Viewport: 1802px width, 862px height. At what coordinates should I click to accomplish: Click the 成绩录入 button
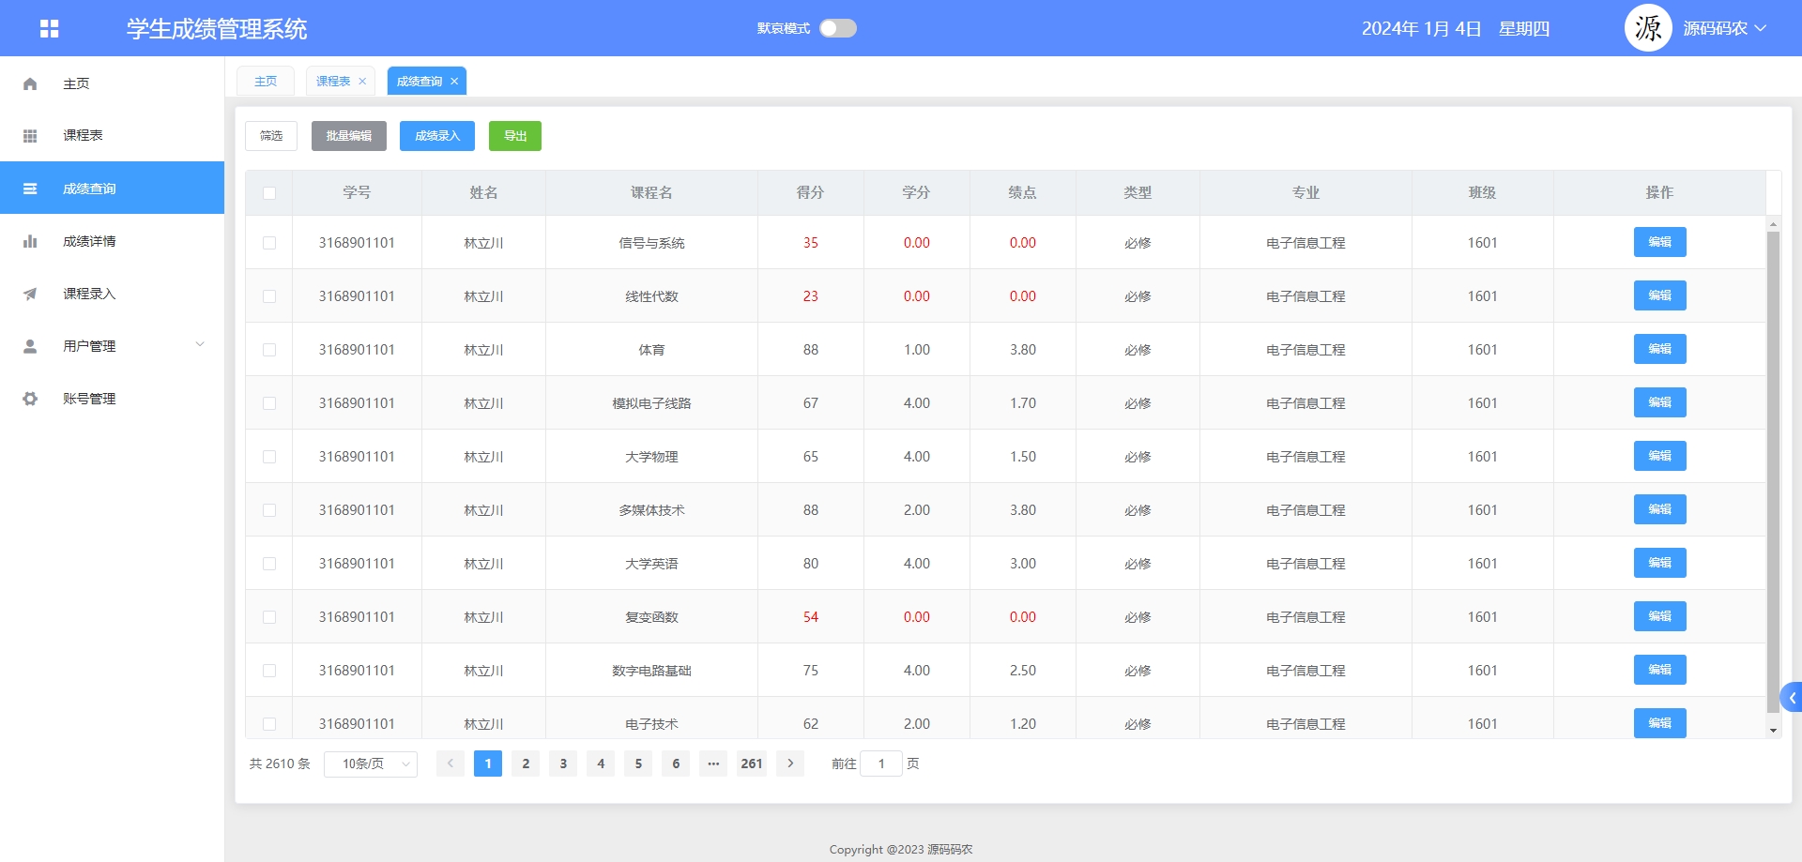pyautogui.click(x=437, y=136)
